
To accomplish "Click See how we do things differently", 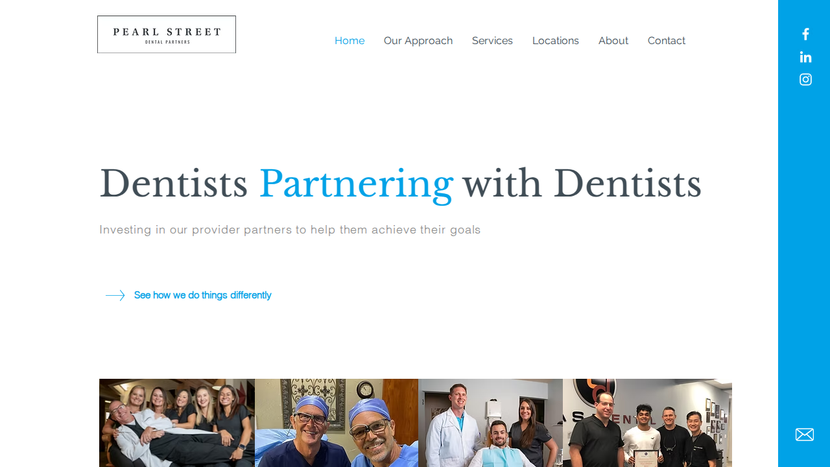I will pyautogui.click(x=203, y=295).
